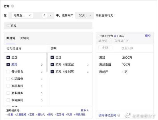Expand the 家居家装 chevron

[x=42, y=86]
